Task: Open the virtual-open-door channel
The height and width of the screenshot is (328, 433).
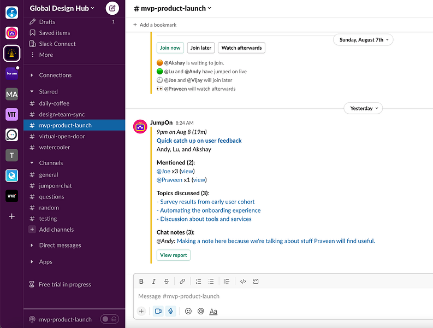Action: [74, 136]
